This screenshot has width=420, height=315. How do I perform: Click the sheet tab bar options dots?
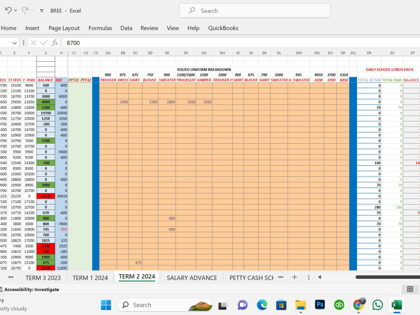309,278
